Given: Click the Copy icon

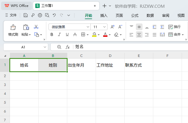Looking at the screenshot, I should click(37, 35).
